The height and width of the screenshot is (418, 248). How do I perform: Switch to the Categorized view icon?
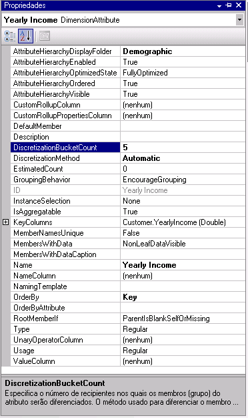10,36
